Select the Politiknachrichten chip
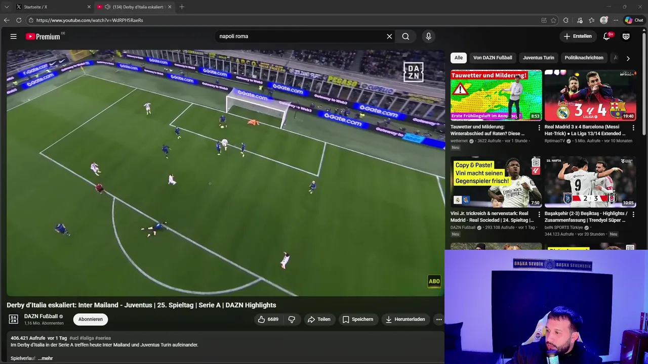 [x=584, y=58]
